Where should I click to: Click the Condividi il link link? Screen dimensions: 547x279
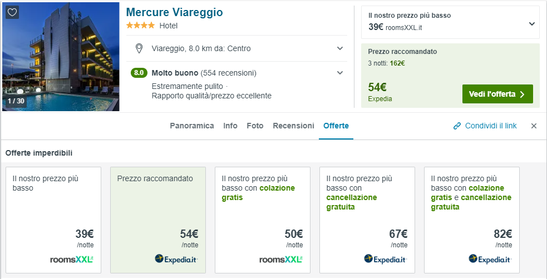tap(490, 126)
